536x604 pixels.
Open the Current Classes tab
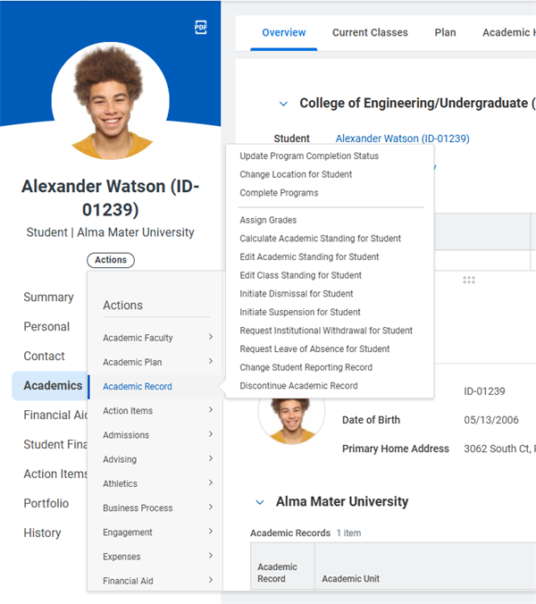[x=370, y=33]
